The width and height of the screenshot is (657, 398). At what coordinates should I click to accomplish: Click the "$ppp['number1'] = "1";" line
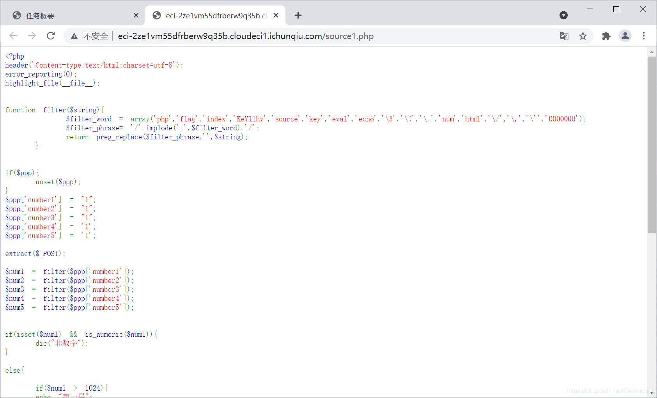50,200
